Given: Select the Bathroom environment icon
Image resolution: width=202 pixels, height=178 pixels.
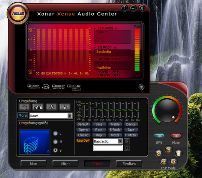Looking at the screenshot, I should [x=25, y=107].
